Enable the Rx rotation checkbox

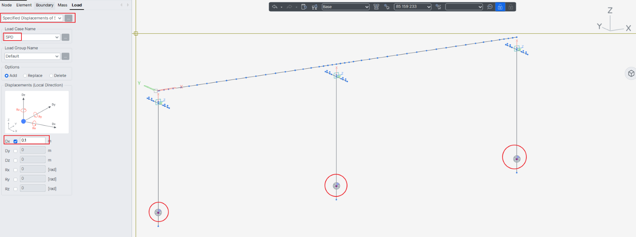coord(16,170)
